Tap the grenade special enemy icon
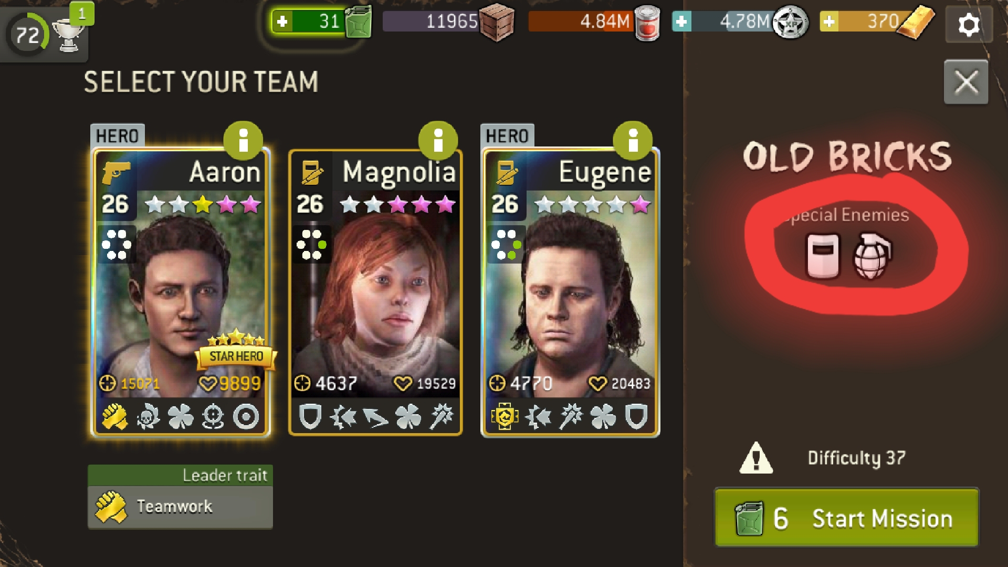Image resolution: width=1008 pixels, height=567 pixels. 873,256
